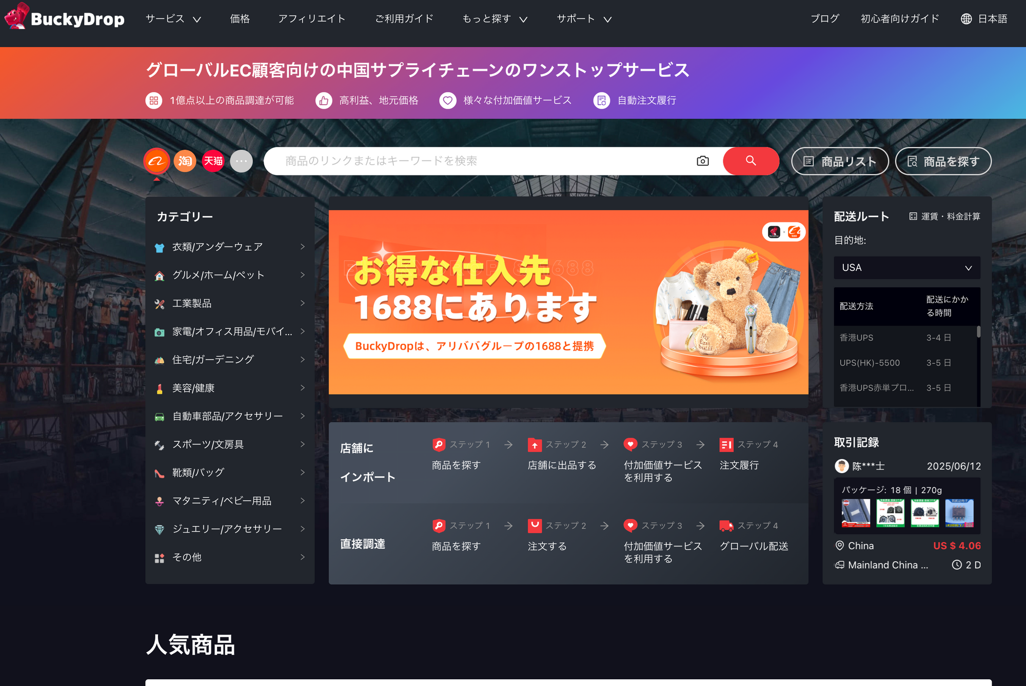
Task: Click the red search magnifier button
Action: click(751, 161)
